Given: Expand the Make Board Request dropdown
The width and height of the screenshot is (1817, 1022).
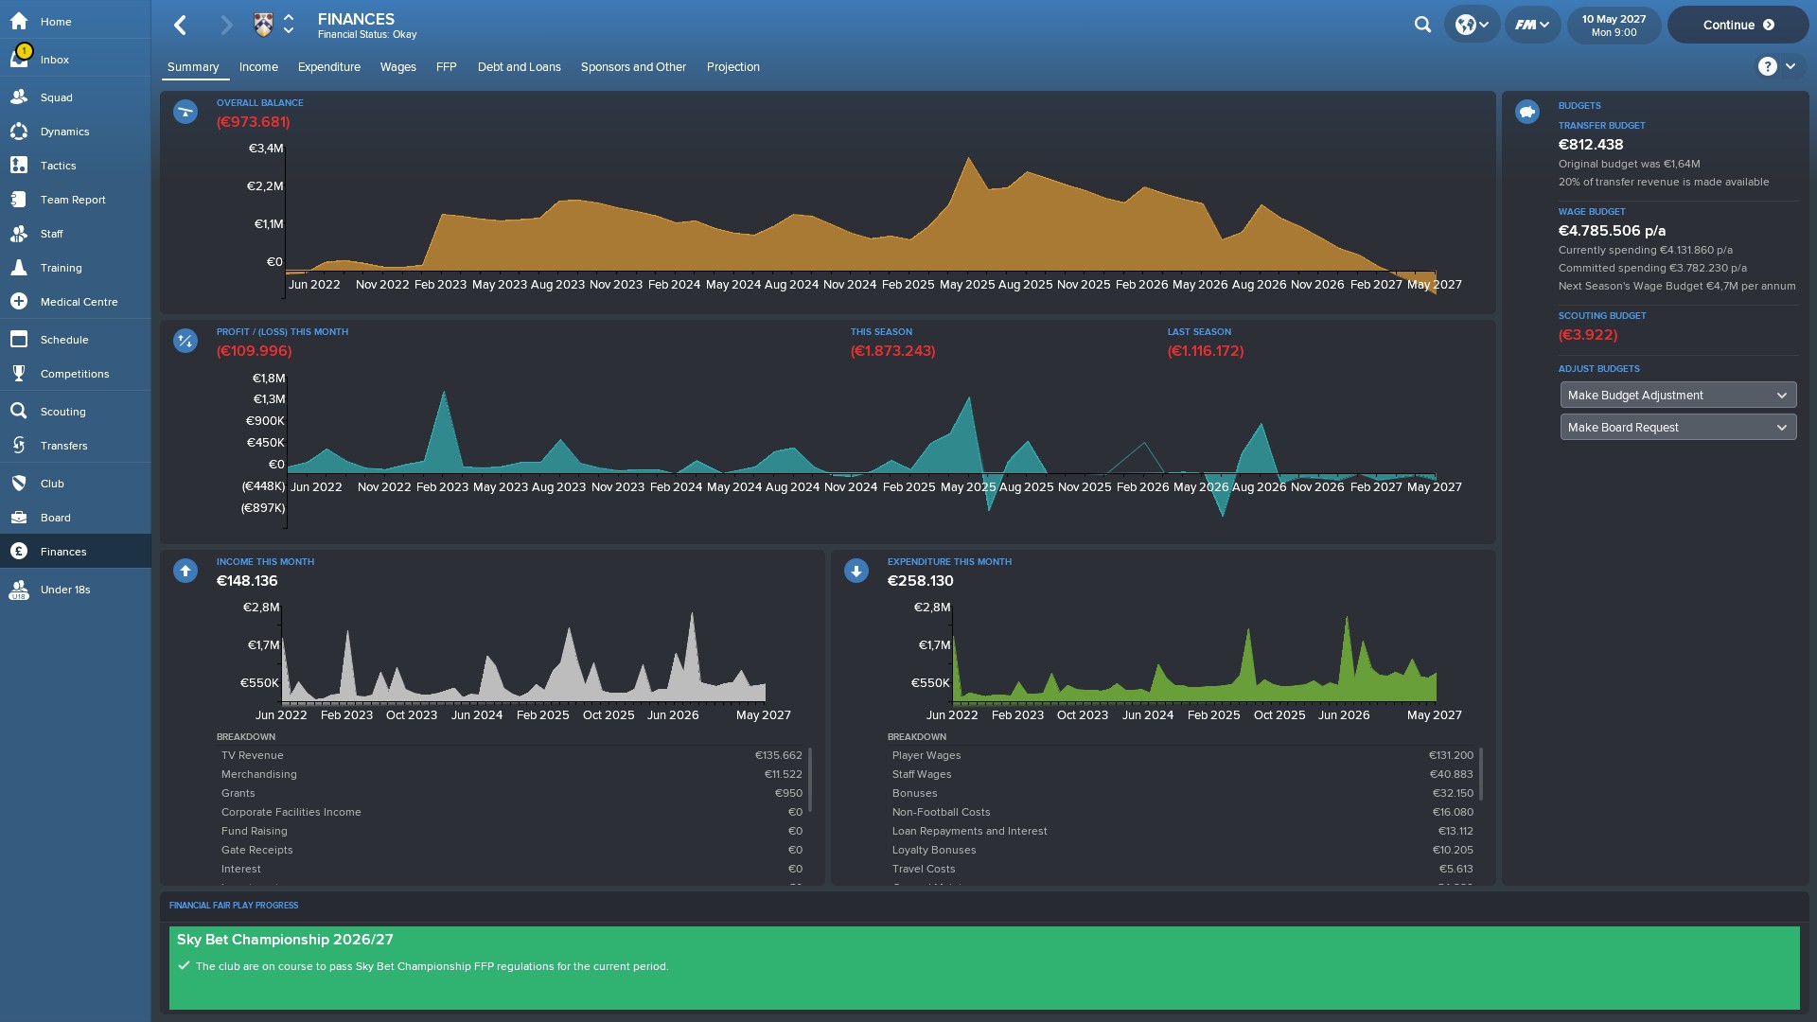Looking at the screenshot, I should [1677, 428].
